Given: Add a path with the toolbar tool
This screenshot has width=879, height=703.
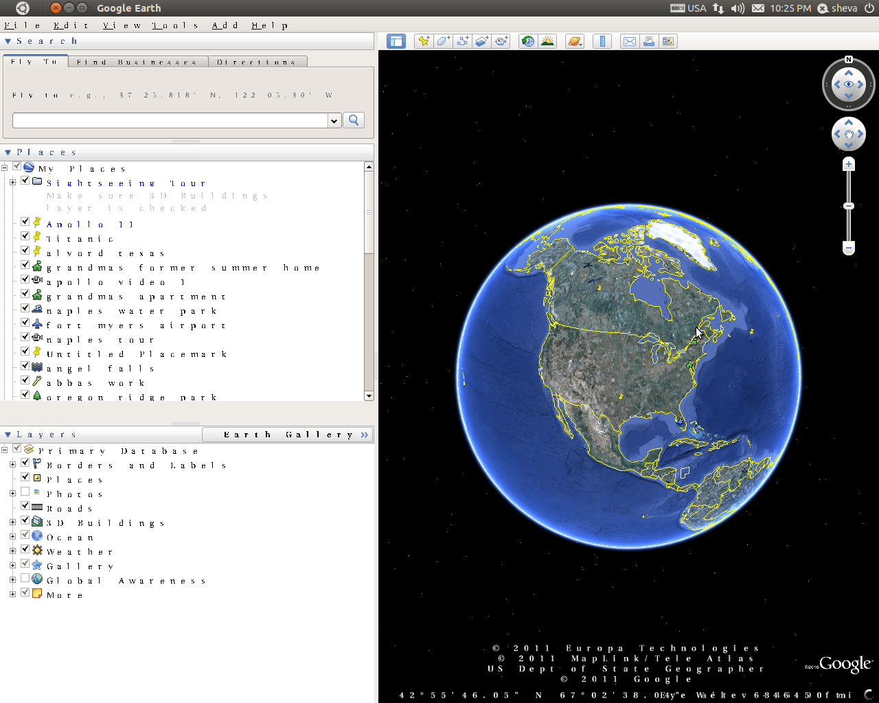Looking at the screenshot, I should click(462, 41).
